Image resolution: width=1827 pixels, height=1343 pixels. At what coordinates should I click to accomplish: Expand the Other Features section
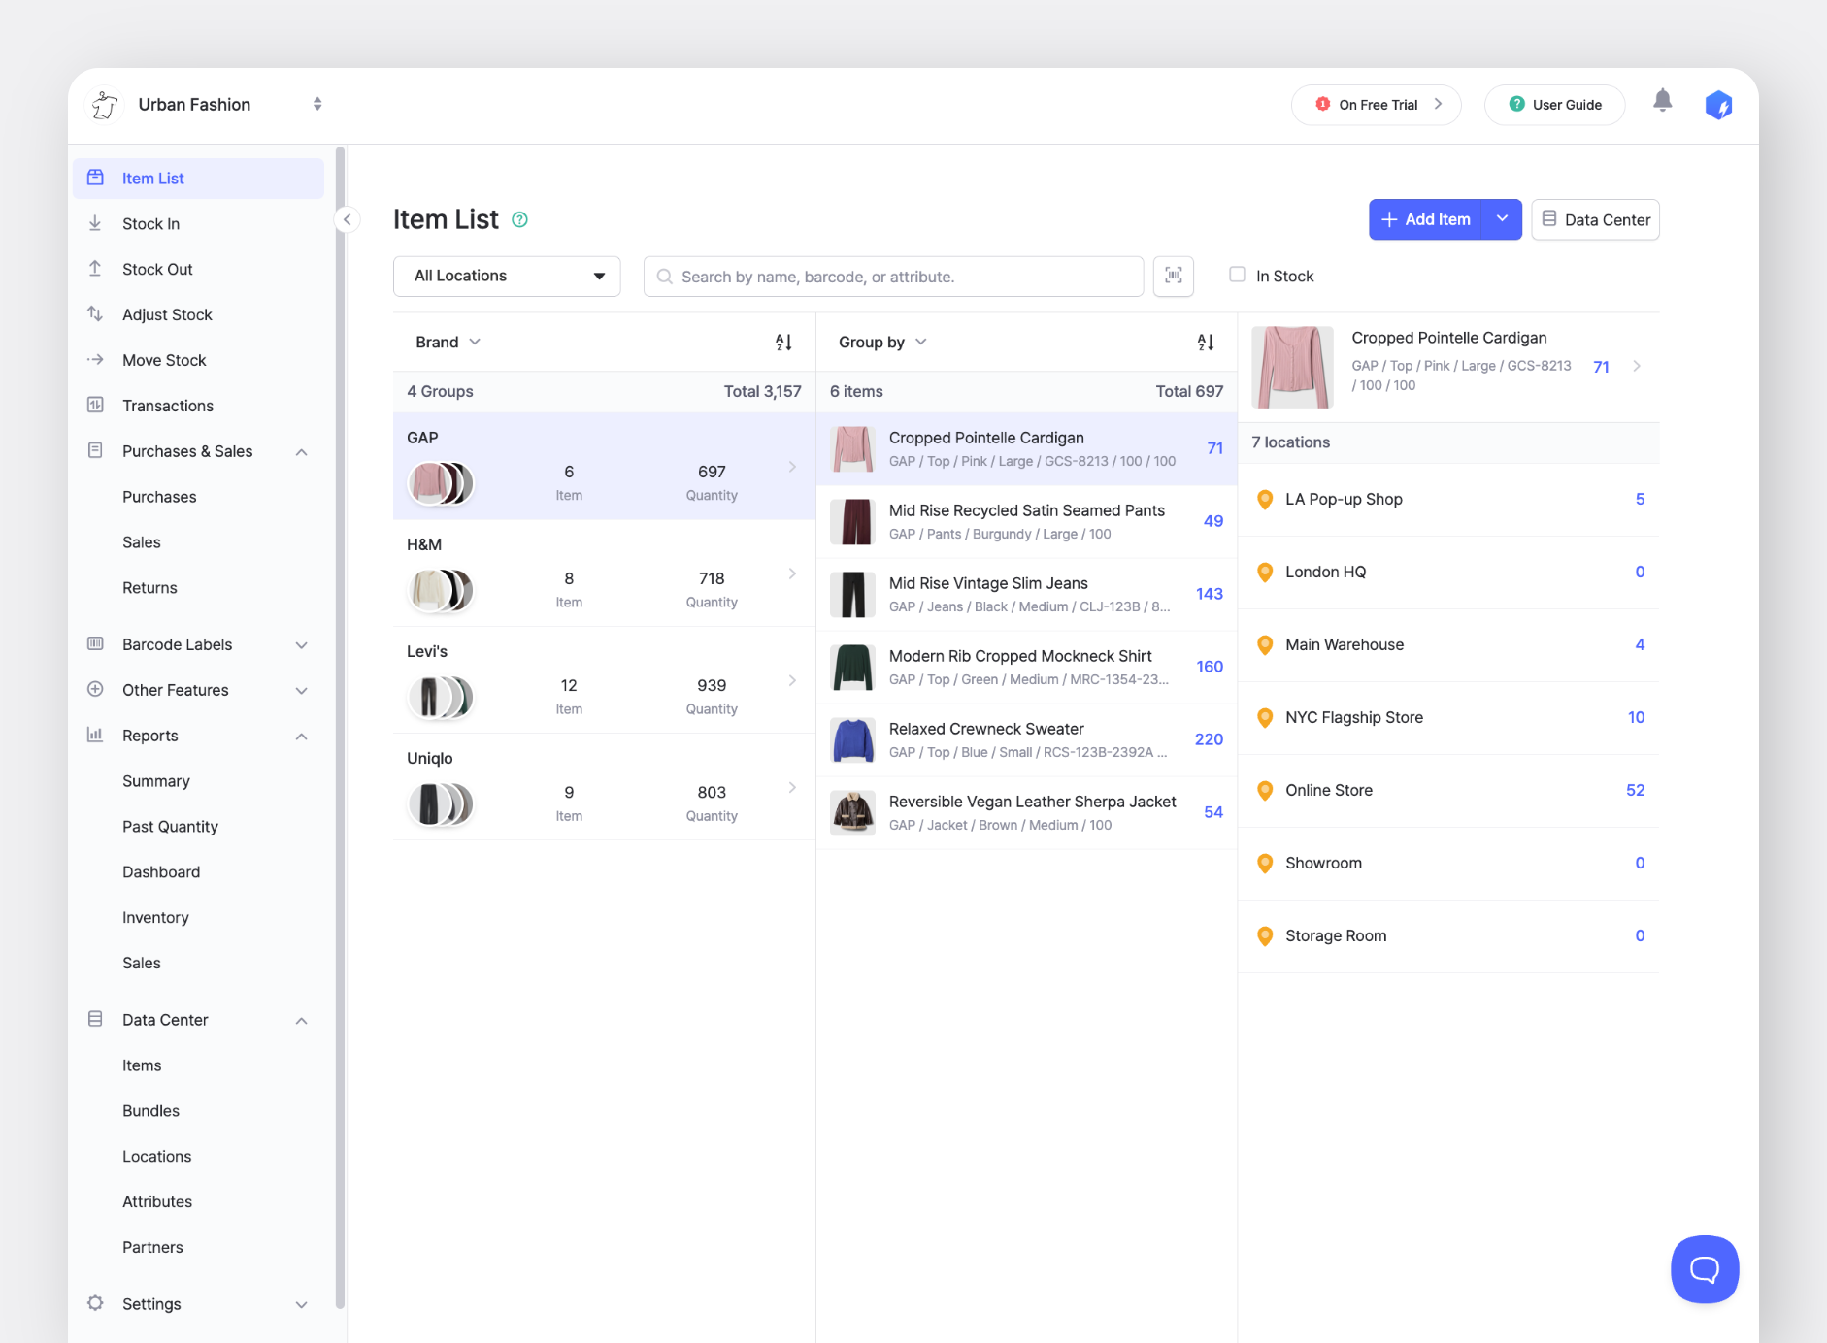coord(302,690)
